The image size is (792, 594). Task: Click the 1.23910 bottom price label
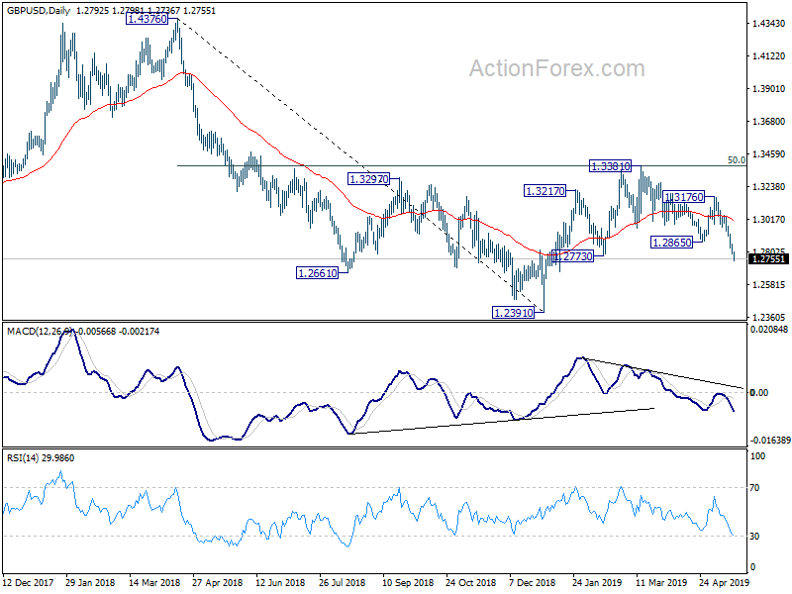tap(513, 313)
